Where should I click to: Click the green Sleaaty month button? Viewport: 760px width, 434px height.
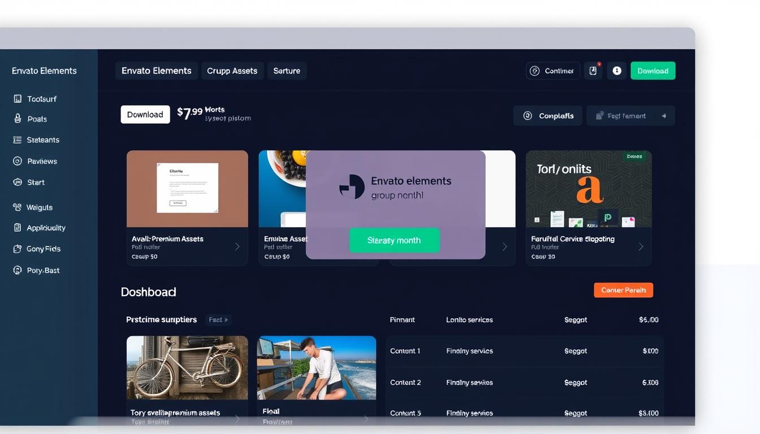point(394,240)
